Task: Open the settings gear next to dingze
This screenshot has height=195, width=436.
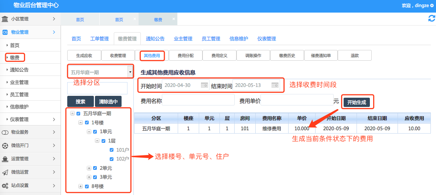Action: pos(432,5)
